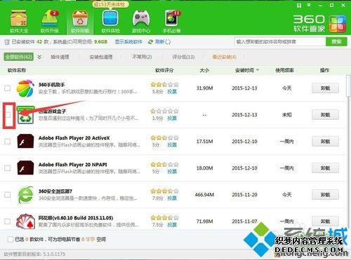Viewport: 351px width, 260px height.
Task: Click the star rating of 360手机助手
Action: (164, 84)
